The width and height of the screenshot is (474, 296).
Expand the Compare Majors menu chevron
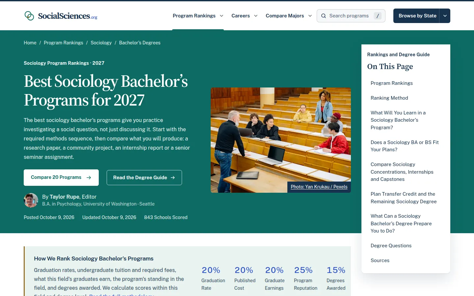click(310, 16)
